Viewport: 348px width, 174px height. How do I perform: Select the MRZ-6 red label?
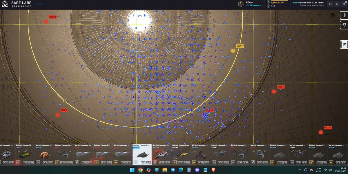pyautogui.click(x=211, y=110)
